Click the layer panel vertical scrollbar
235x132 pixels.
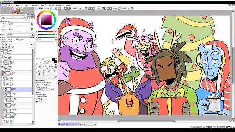(x=33, y=73)
